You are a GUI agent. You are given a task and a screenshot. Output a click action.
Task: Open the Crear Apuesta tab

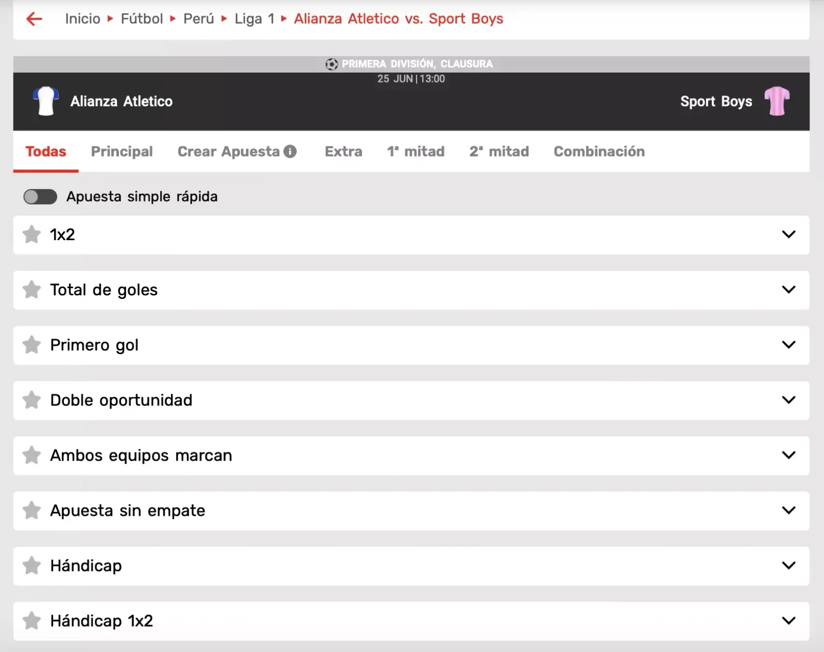(229, 152)
